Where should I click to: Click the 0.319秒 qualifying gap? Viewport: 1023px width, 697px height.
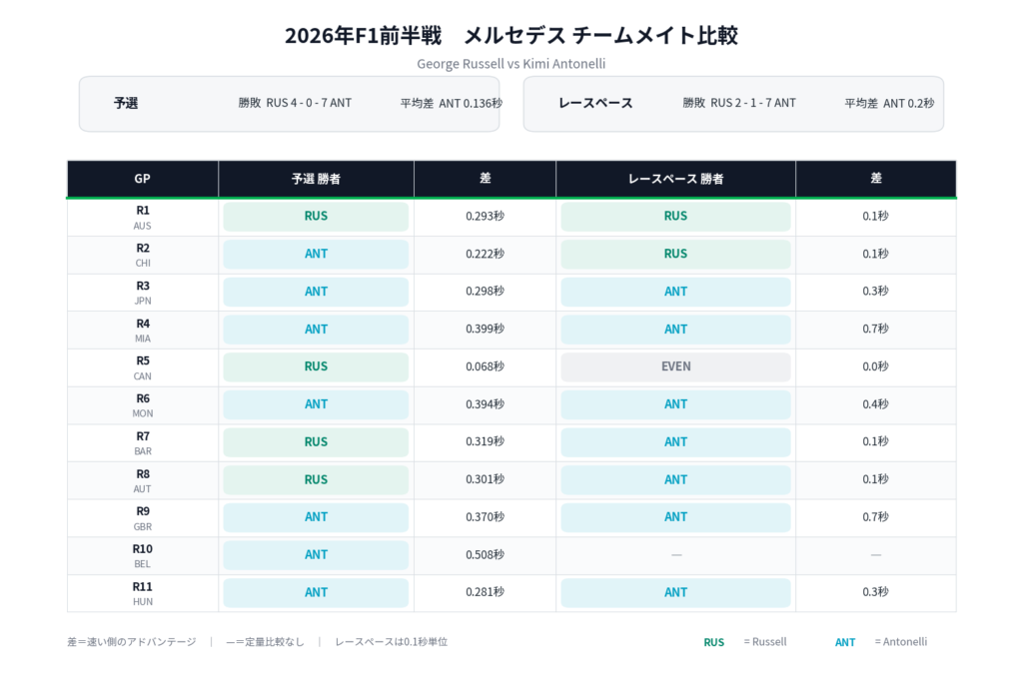pos(485,442)
